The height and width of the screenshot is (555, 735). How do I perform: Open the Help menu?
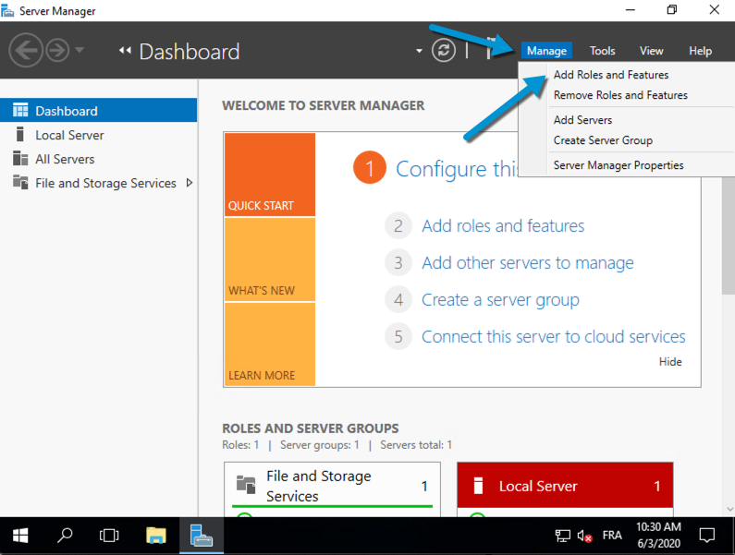coord(700,51)
